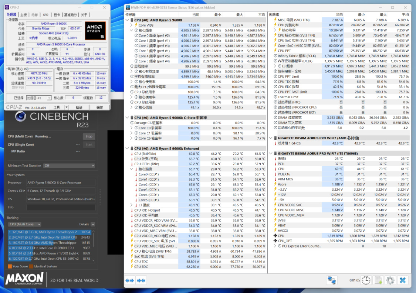416x293 pixels.
Task: Click the Info text field in Cinebench
Action: click(61, 207)
